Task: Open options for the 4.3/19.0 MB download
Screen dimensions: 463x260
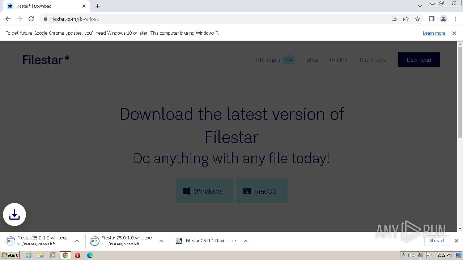Action: (x=77, y=241)
